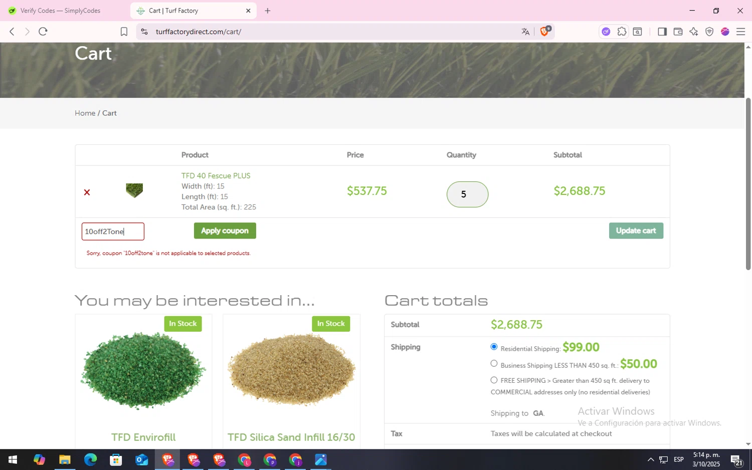Open site information icon in address bar

144,32
